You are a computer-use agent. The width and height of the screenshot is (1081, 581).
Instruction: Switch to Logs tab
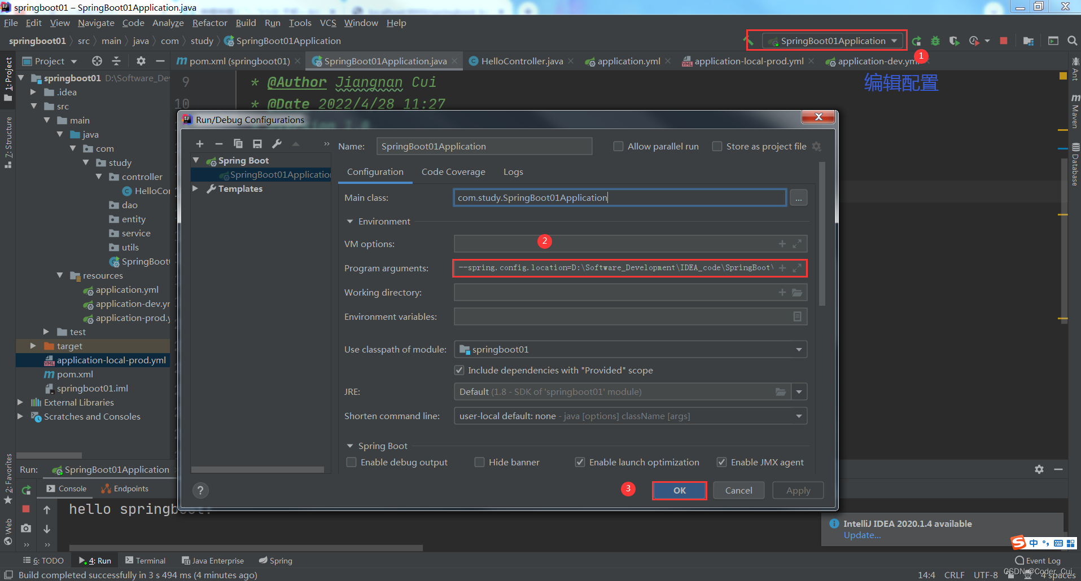click(x=513, y=172)
